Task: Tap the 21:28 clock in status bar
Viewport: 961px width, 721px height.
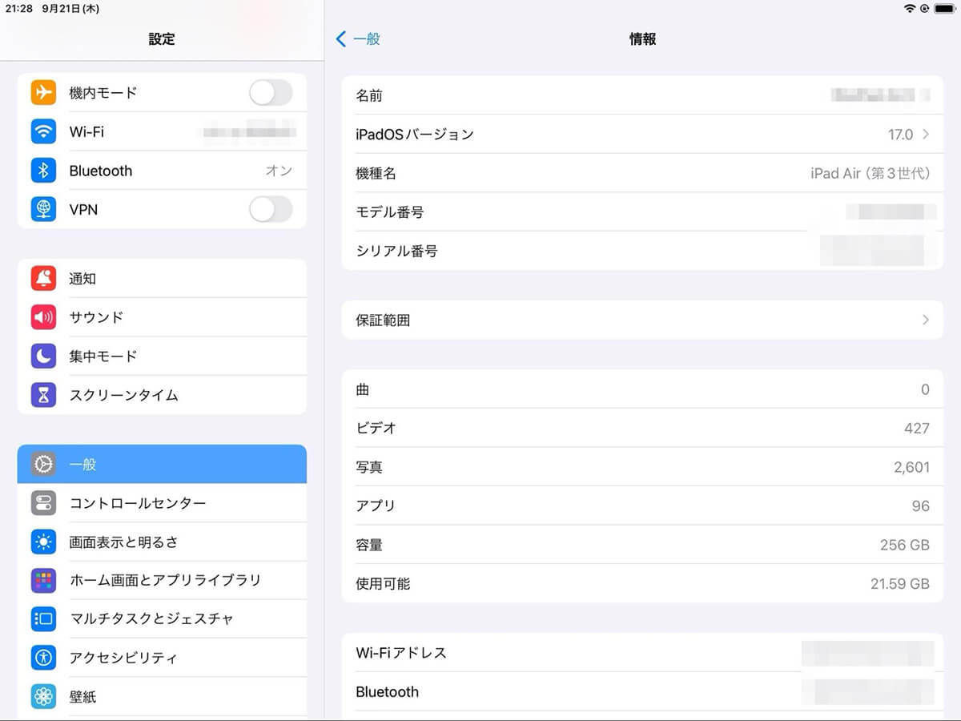Action: pos(18,8)
